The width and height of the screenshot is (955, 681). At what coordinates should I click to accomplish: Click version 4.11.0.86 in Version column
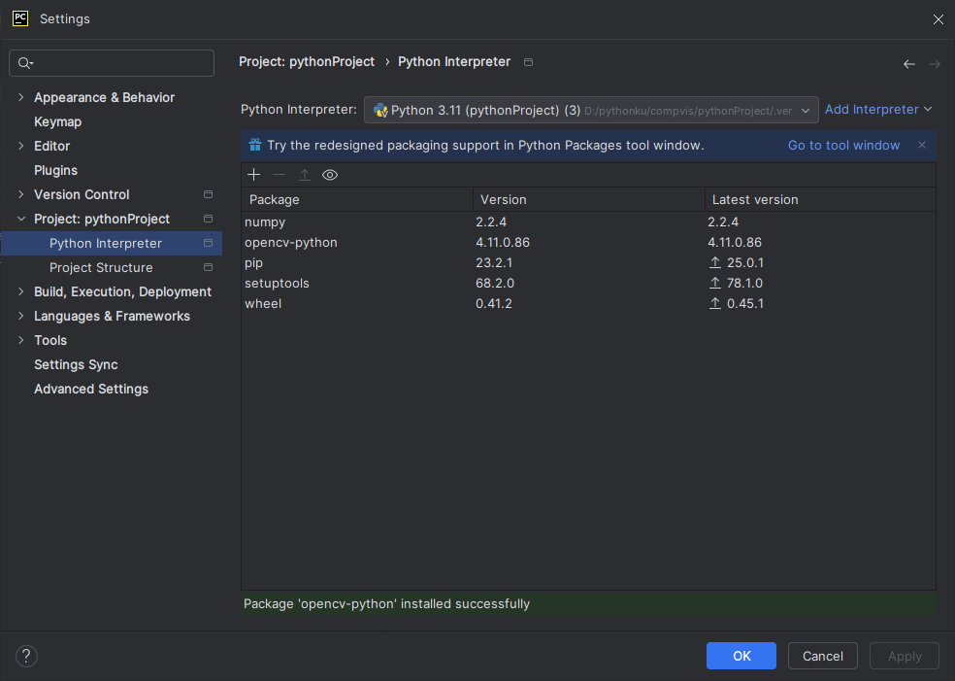tap(503, 243)
